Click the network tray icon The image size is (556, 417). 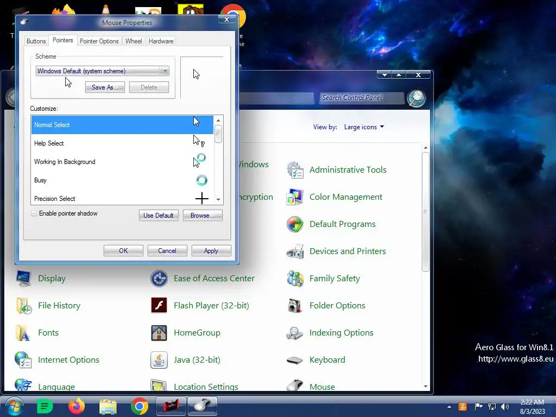[492, 407]
